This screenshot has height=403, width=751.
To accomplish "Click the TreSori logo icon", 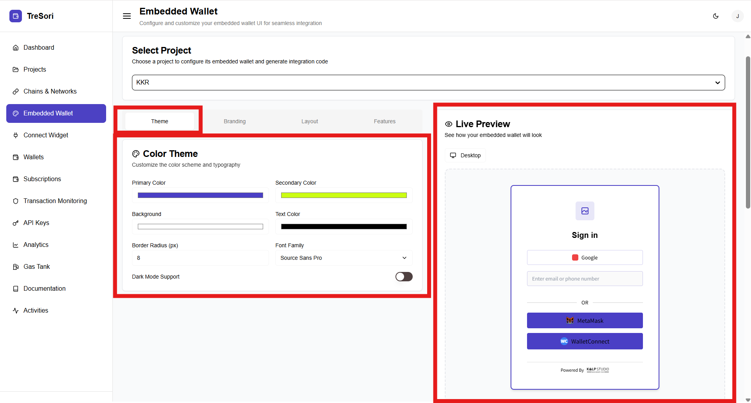I will 16,16.
